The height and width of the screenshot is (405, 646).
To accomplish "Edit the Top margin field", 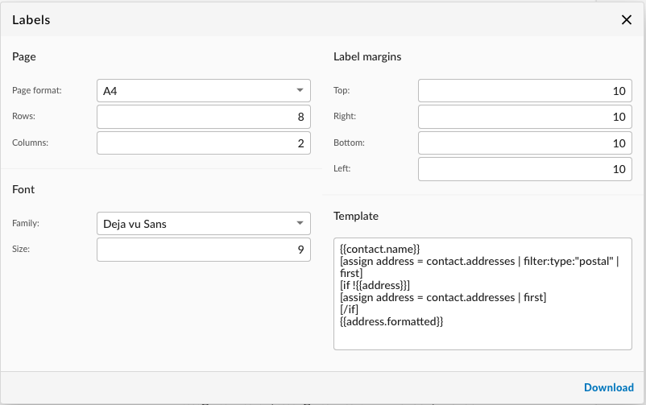I will (x=525, y=91).
